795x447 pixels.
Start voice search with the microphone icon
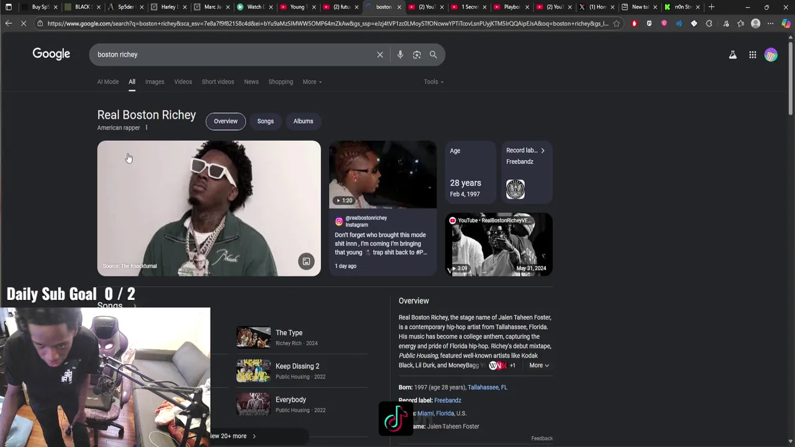[x=400, y=55]
